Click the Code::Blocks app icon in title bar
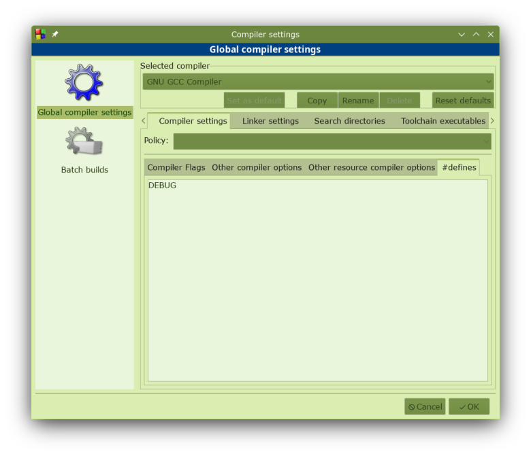531x456 pixels. 40,34
